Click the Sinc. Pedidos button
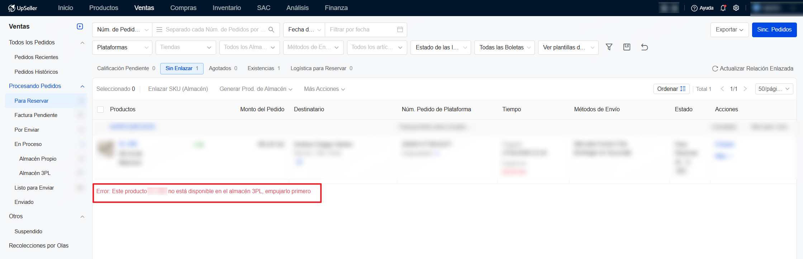 coord(774,30)
